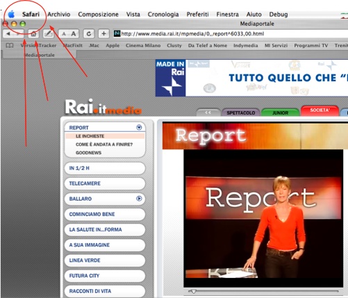
Task: Open the Programmi TV bookmark folder
Action: click(x=311, y=45)
